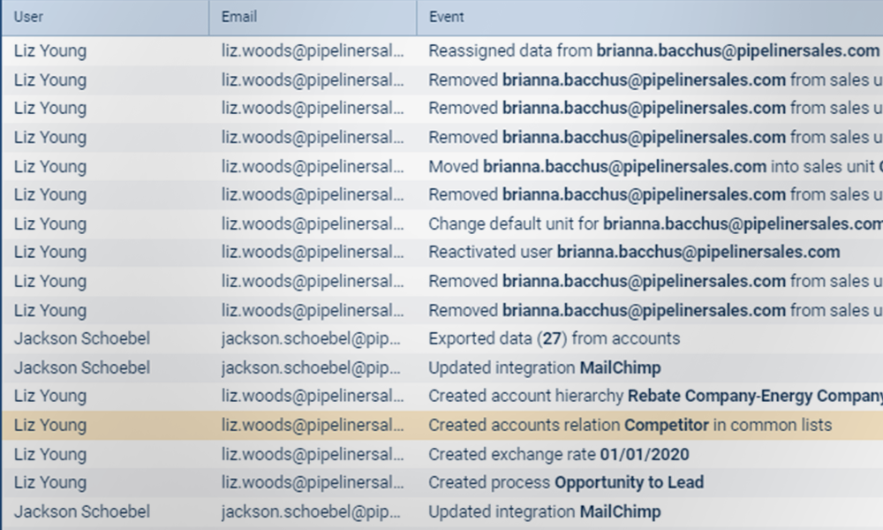Screen dimensions: 883x530
Task: Click bold 'Competitor' text in highlighted row
Action: coord(666,425)
